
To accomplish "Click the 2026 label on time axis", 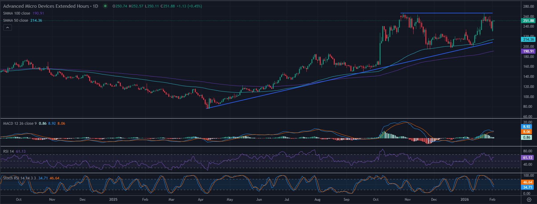I will pyautogui.click(x=464, y=200).
